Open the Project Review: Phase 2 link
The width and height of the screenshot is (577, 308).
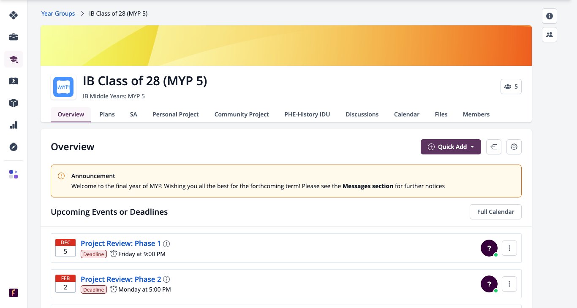pos(121,279)
